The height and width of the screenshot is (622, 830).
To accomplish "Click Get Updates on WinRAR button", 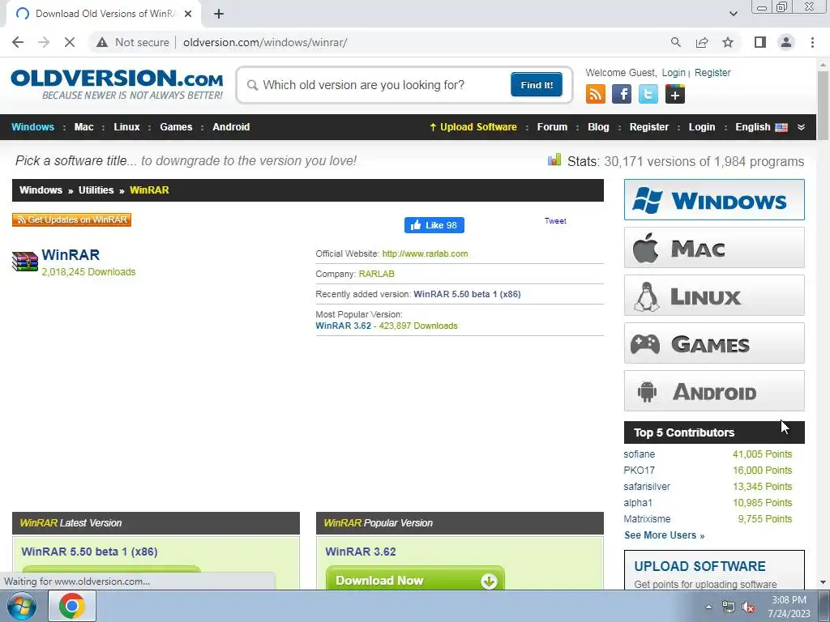I will click(71, 219).
